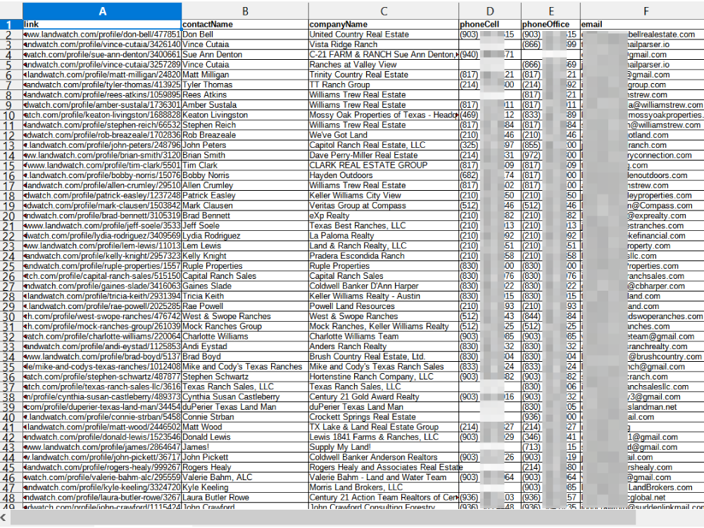Click the Tim Clark contact name cell
704x528 pixels.
click(x=244, y=165)
